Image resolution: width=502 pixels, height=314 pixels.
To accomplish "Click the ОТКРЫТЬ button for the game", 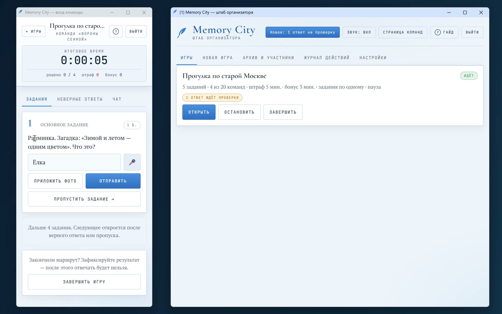I will (199, 112).
